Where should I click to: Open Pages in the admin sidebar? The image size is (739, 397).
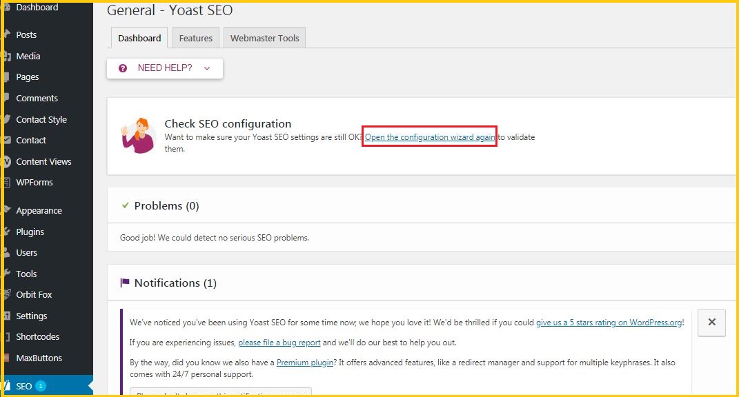point(28,77)
